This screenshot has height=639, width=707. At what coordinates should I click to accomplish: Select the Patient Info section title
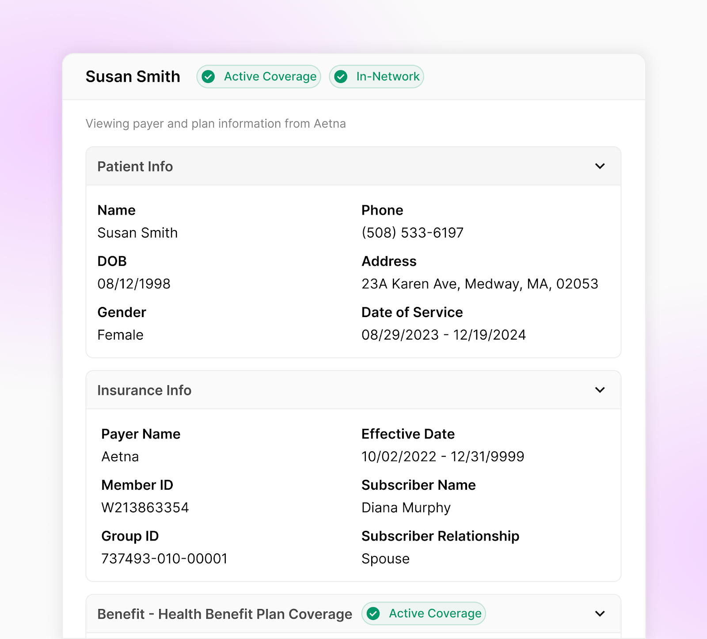[x=135, y=166]
